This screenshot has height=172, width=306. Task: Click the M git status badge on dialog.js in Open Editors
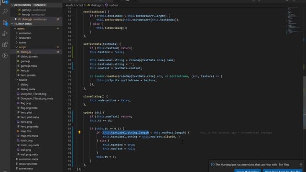pyautogui.click(x=58, y=19)
